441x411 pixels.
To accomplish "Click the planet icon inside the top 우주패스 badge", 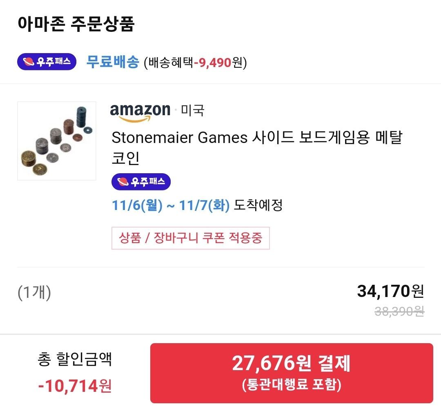I will [x=29, y=60].
